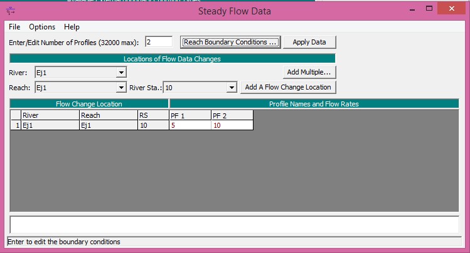470x253 pixels.
Task: Click the PF 1 column header
Action: [190, 115]
